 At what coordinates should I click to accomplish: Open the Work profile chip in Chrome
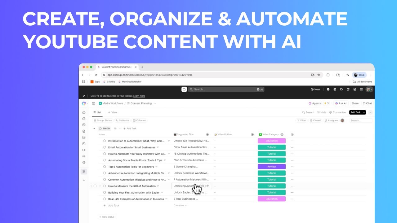(x=359, y=75)
